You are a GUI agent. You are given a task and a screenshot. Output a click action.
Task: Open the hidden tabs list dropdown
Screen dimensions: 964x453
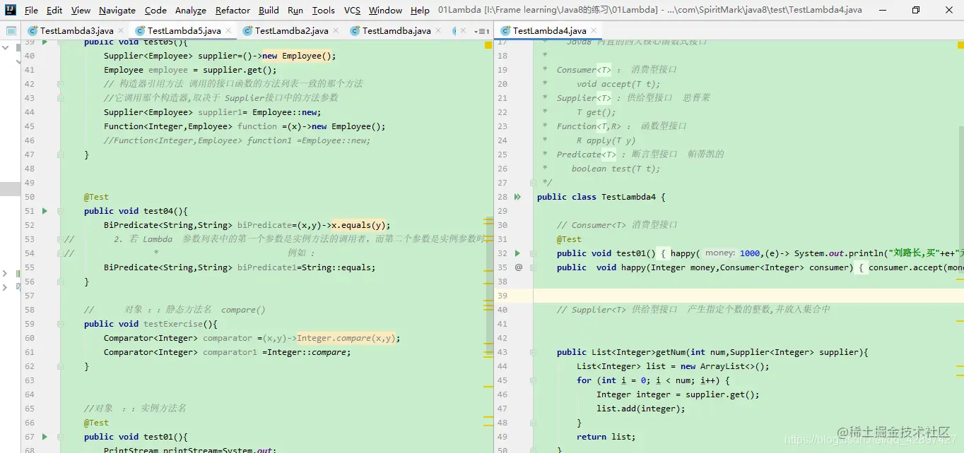point(483,32)
